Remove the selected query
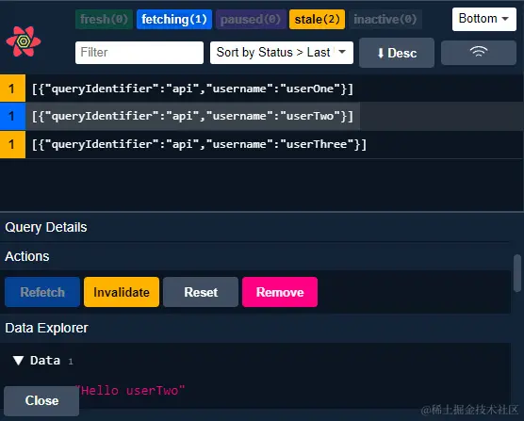Screen dimensions: 524x421 [280, 292]
